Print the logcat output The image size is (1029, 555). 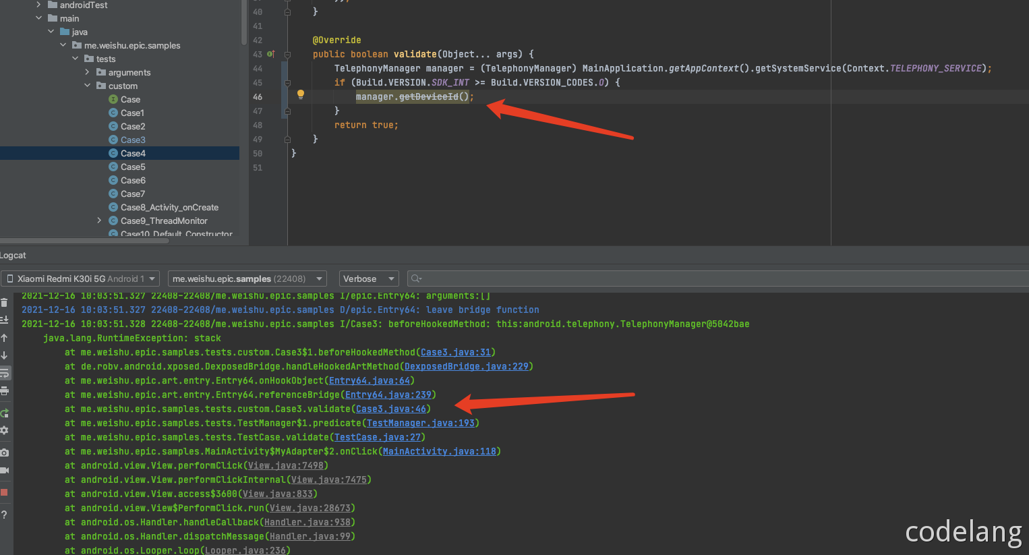coord(4,390)
